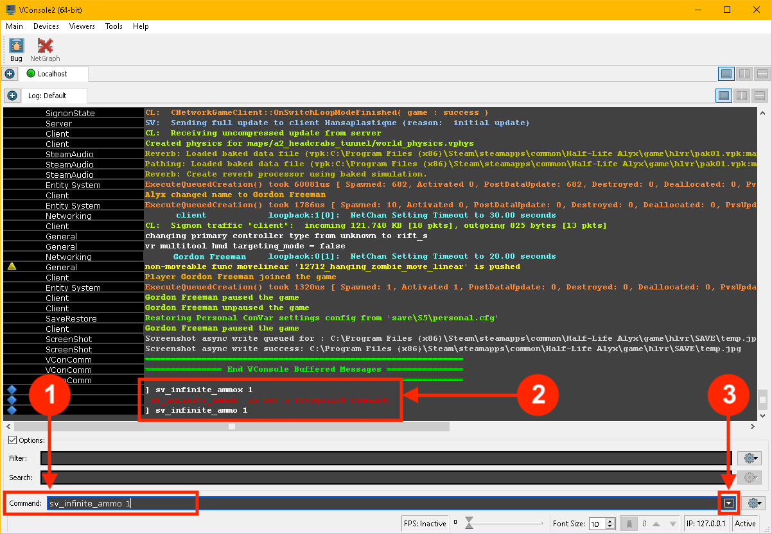Click the blue diamond beside sv_infinite_ammox 1
The image size is (772, 534).
(12, 390)
